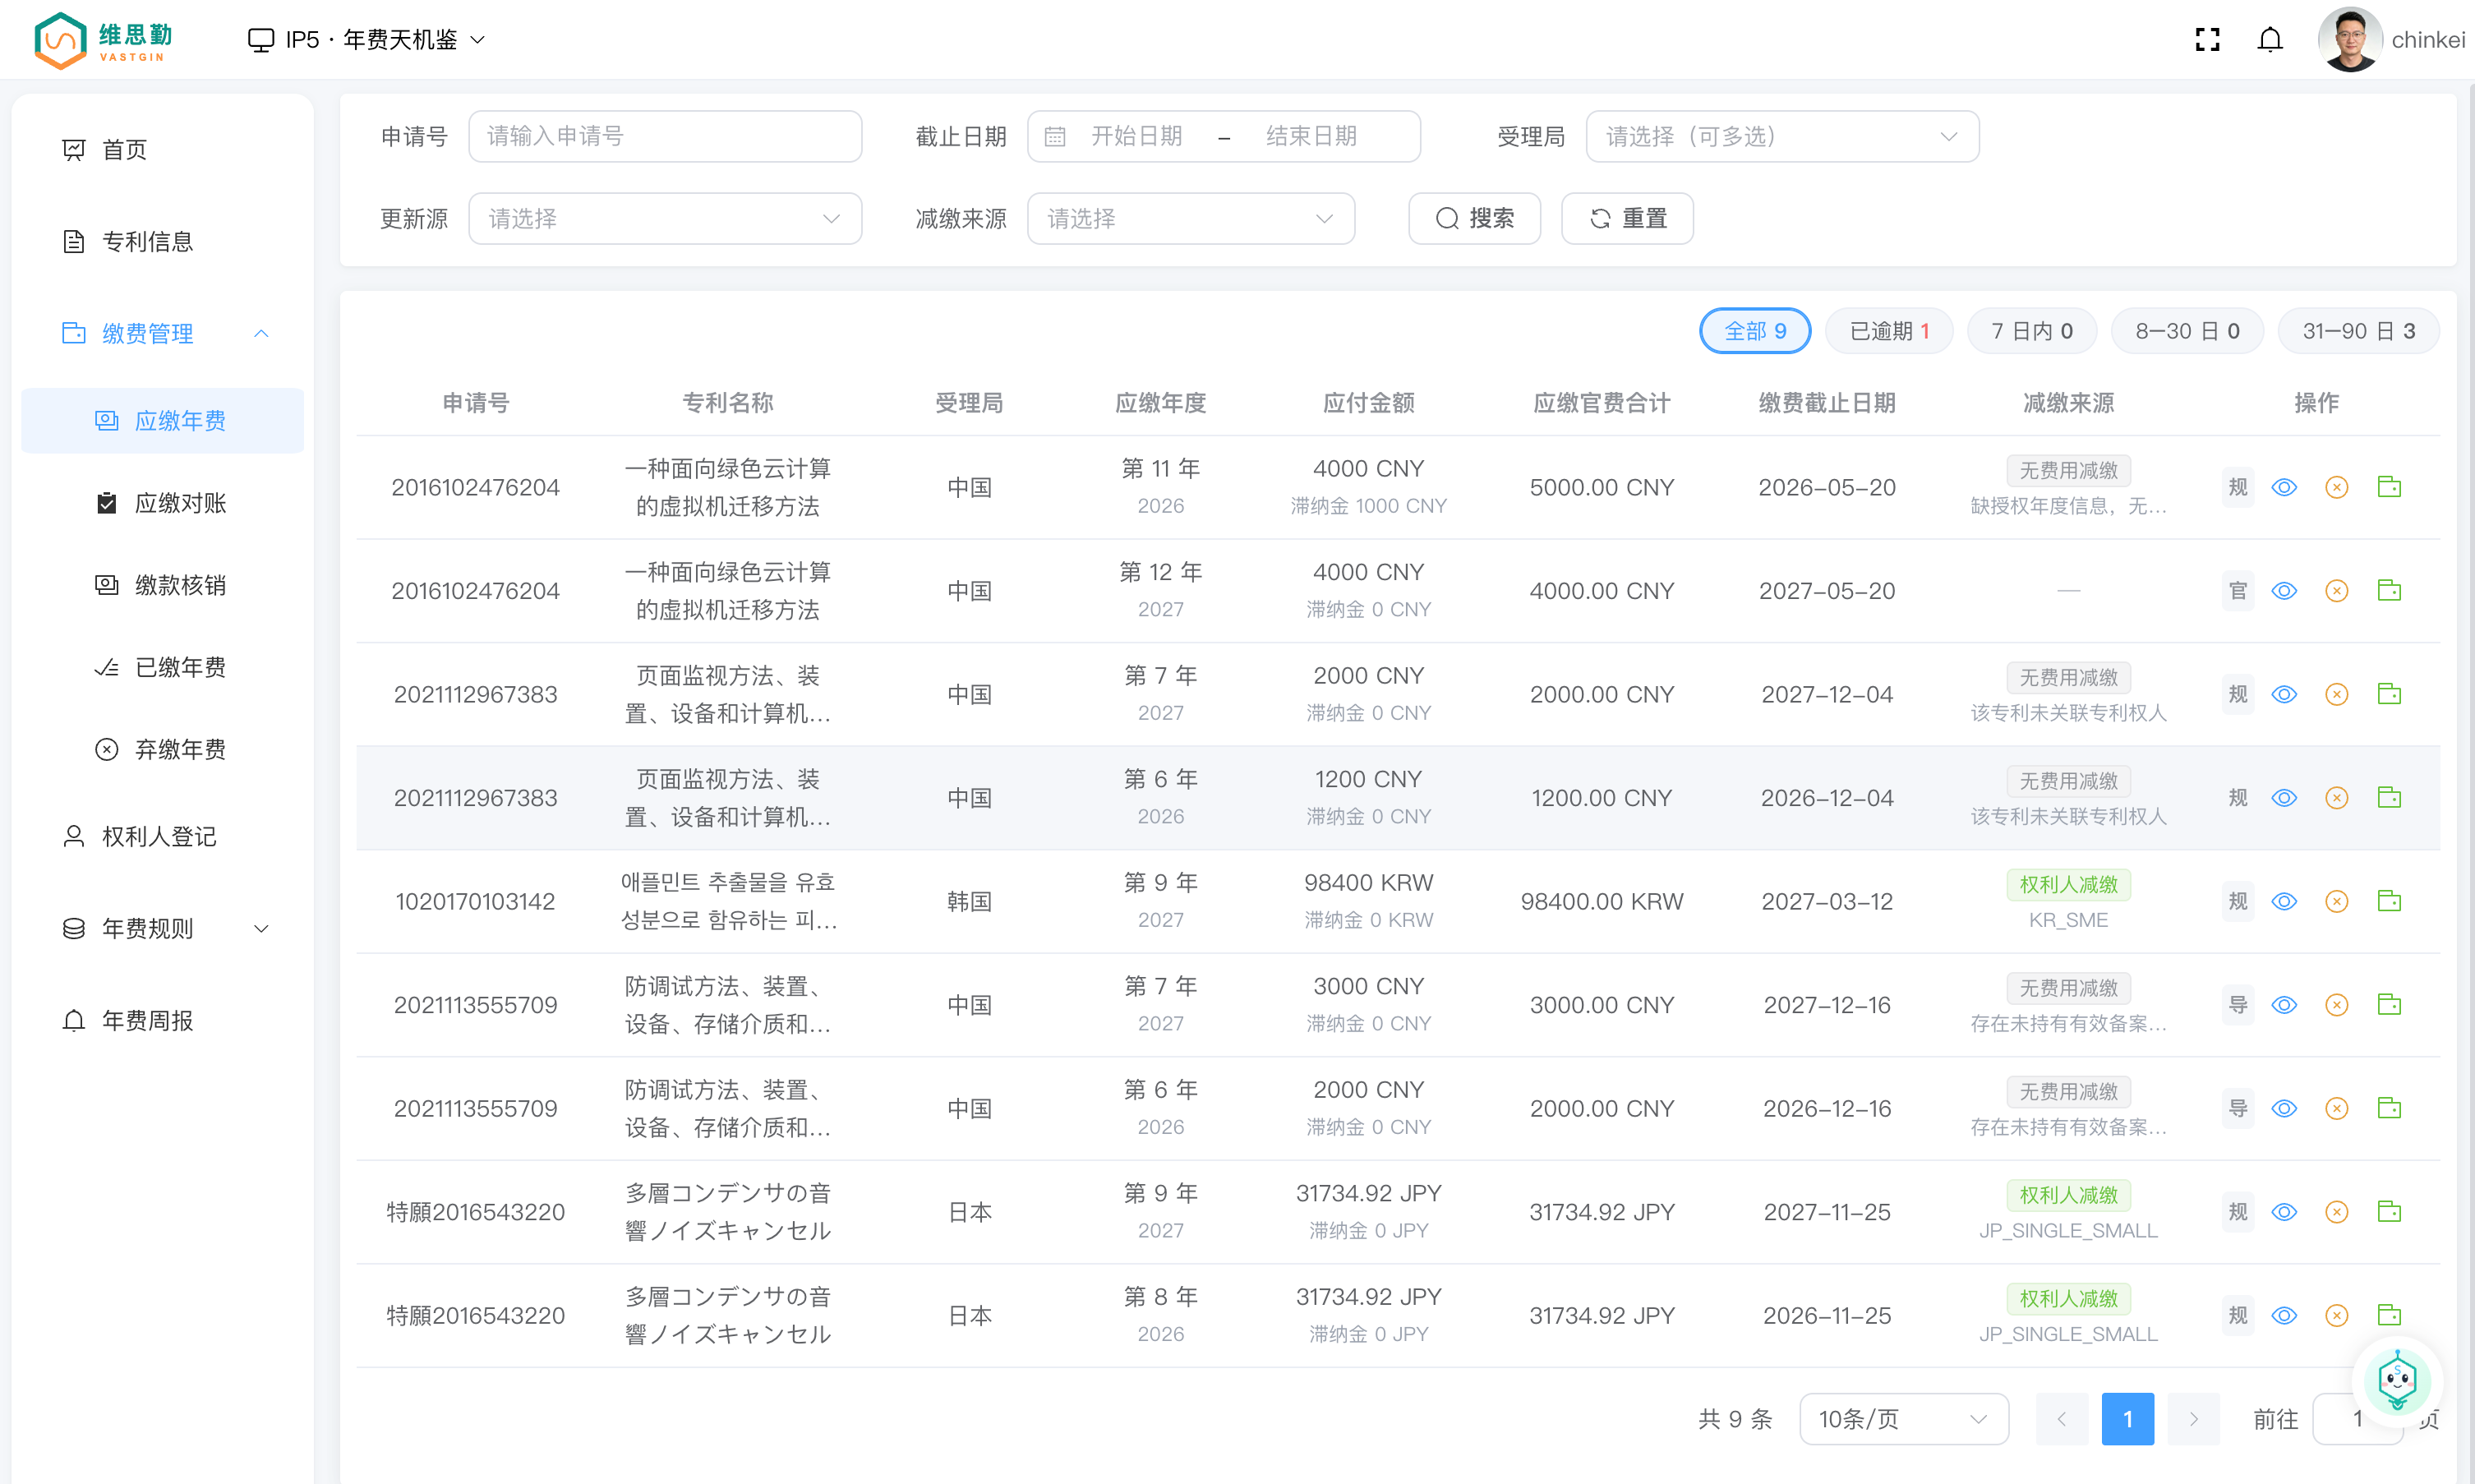
Task: Click the user avatar chinkei
Action: [x=2349, y=40]
